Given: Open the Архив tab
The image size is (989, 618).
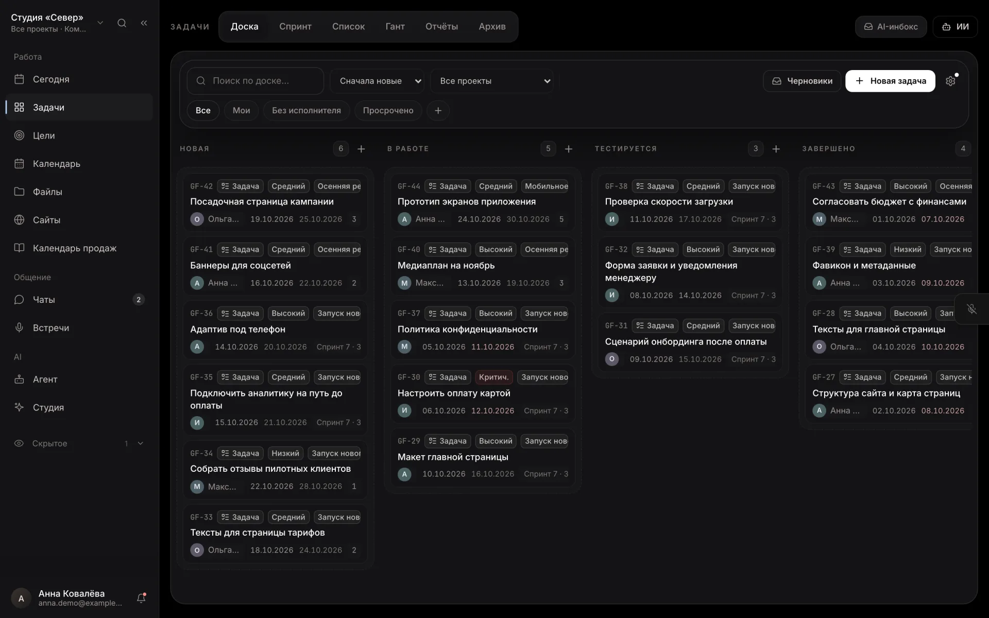Looking at the screenshot, I should click(492, 27).
